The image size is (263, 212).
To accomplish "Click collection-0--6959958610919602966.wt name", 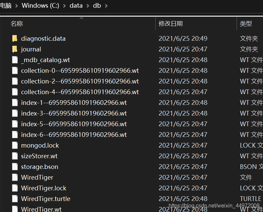I will tap(80, 70).
